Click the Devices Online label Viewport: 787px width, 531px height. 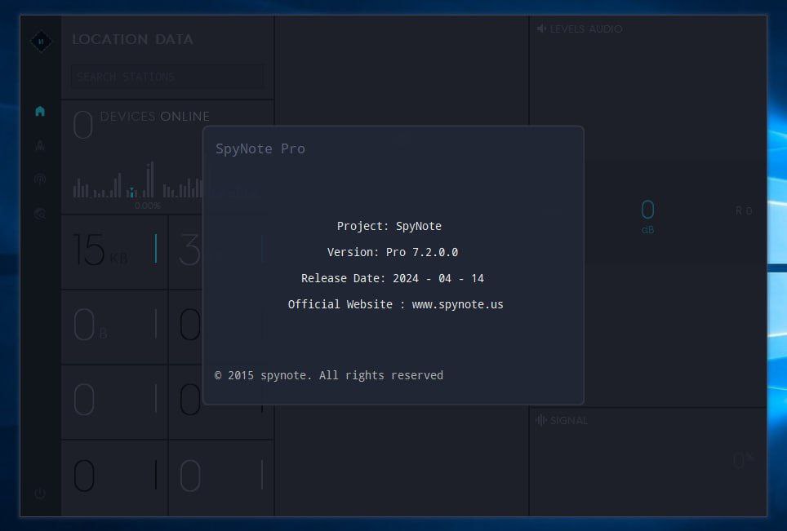click(x=154, y=117)
